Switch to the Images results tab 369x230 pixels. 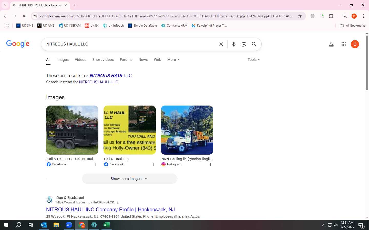coord(63,60)
